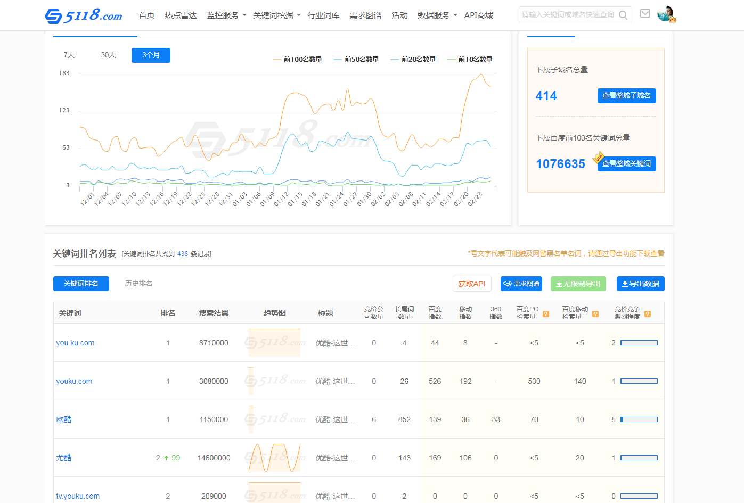Select the 30天 time range tab

(x=108, y=55)
